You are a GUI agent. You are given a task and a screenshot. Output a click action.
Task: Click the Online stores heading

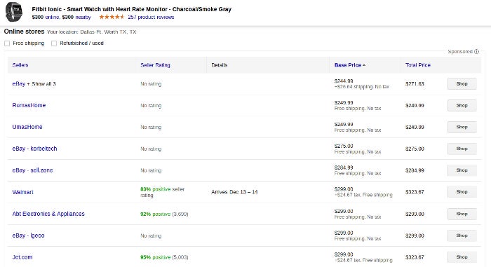(x=24, y=32)
